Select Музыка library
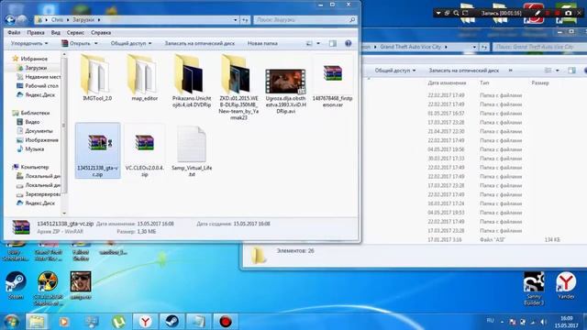The image size is (587, 330). point(30,148)
